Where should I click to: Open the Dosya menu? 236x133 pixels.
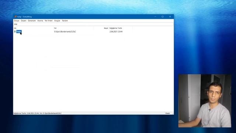click(17, 21)
